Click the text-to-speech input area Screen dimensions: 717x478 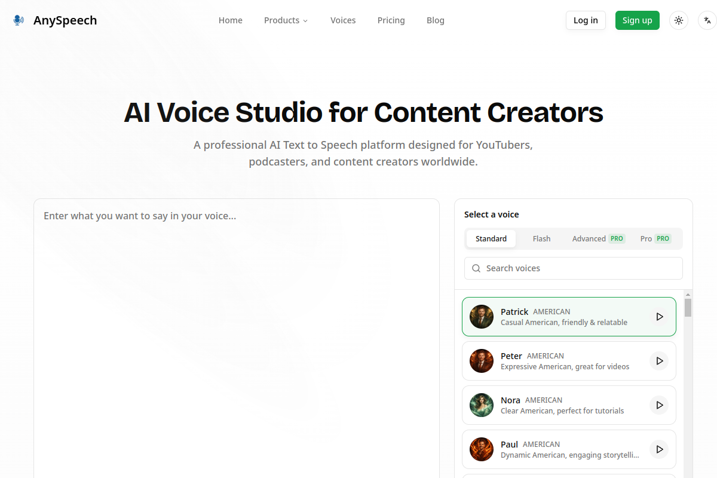click(x=237, y=338)
